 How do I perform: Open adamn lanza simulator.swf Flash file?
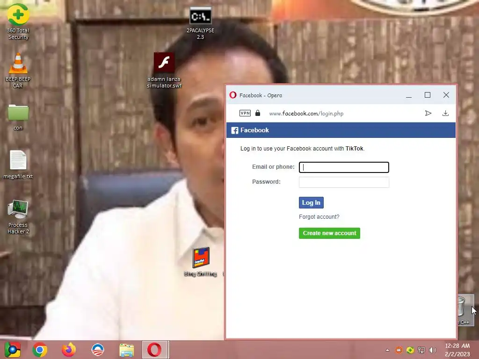pos(164,71)
